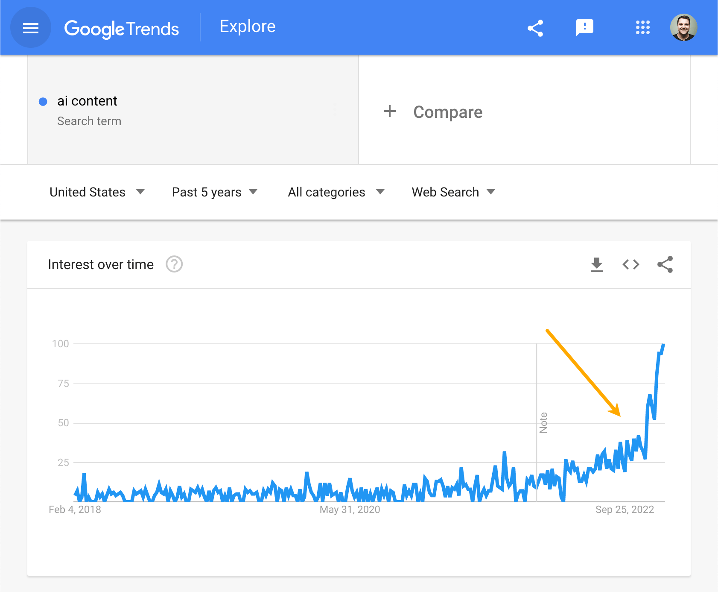Click the Explore menu heading
718x592 pixels.
tap(247, 26)
